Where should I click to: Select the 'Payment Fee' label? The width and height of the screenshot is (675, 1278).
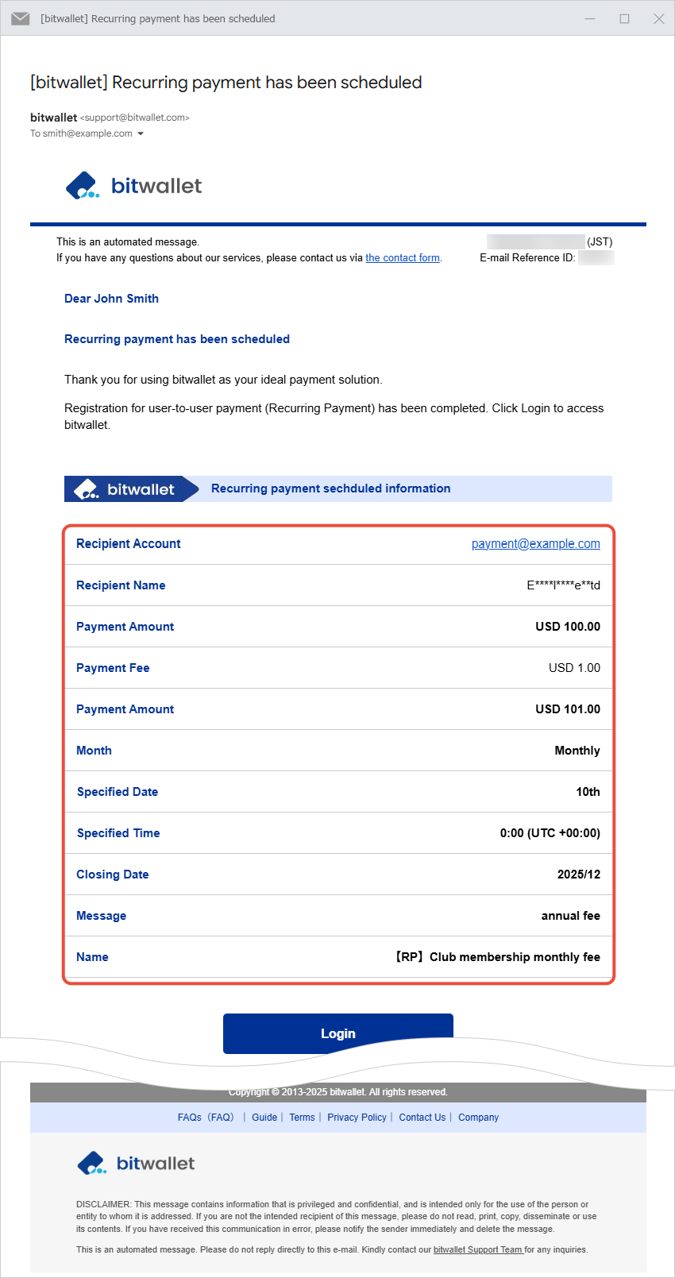point(113,668)
